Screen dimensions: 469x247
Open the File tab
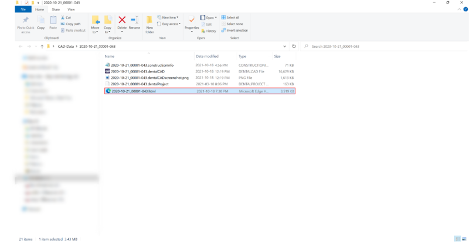[23, 9]
